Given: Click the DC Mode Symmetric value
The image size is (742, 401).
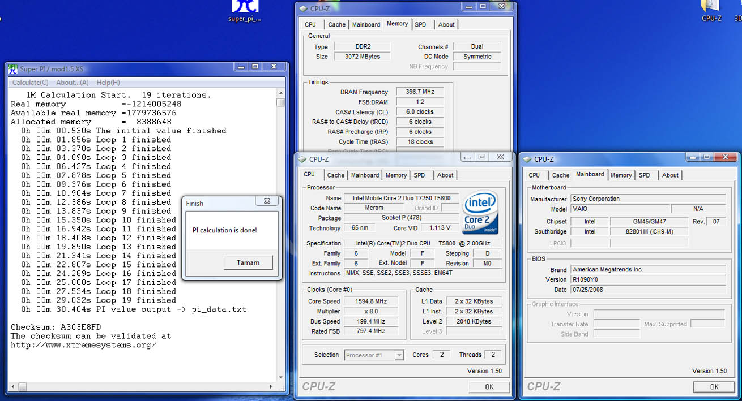Looking at the screenshot, I should [477, 57].
